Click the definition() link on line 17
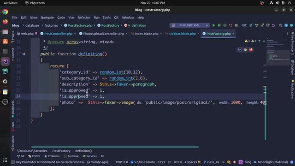 coord(90,54)
